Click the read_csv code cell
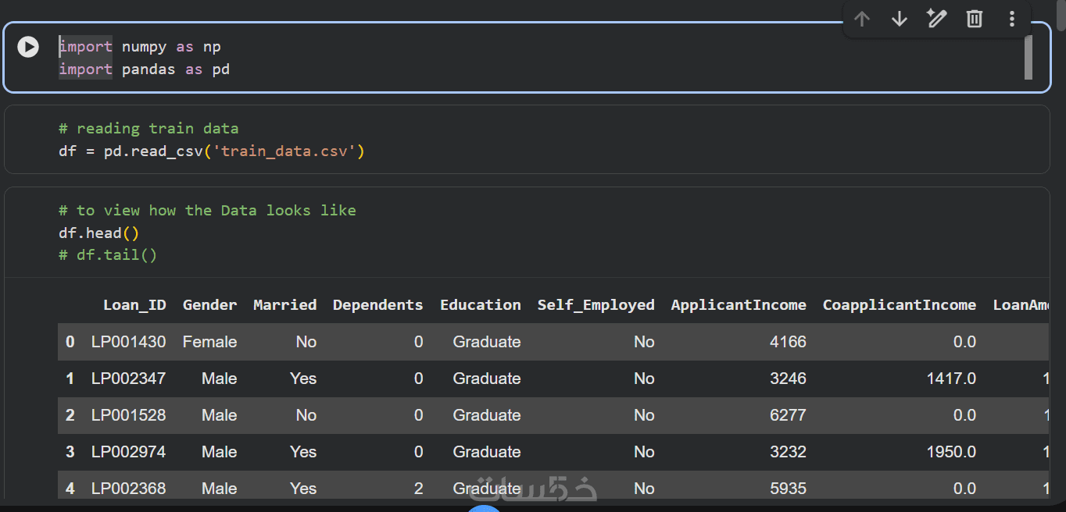 [x=527, y=139]
